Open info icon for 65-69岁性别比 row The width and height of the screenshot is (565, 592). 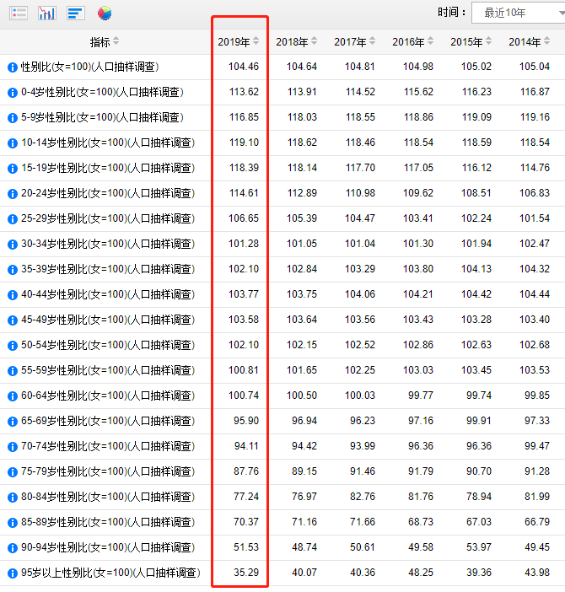(x=13, y=422)
